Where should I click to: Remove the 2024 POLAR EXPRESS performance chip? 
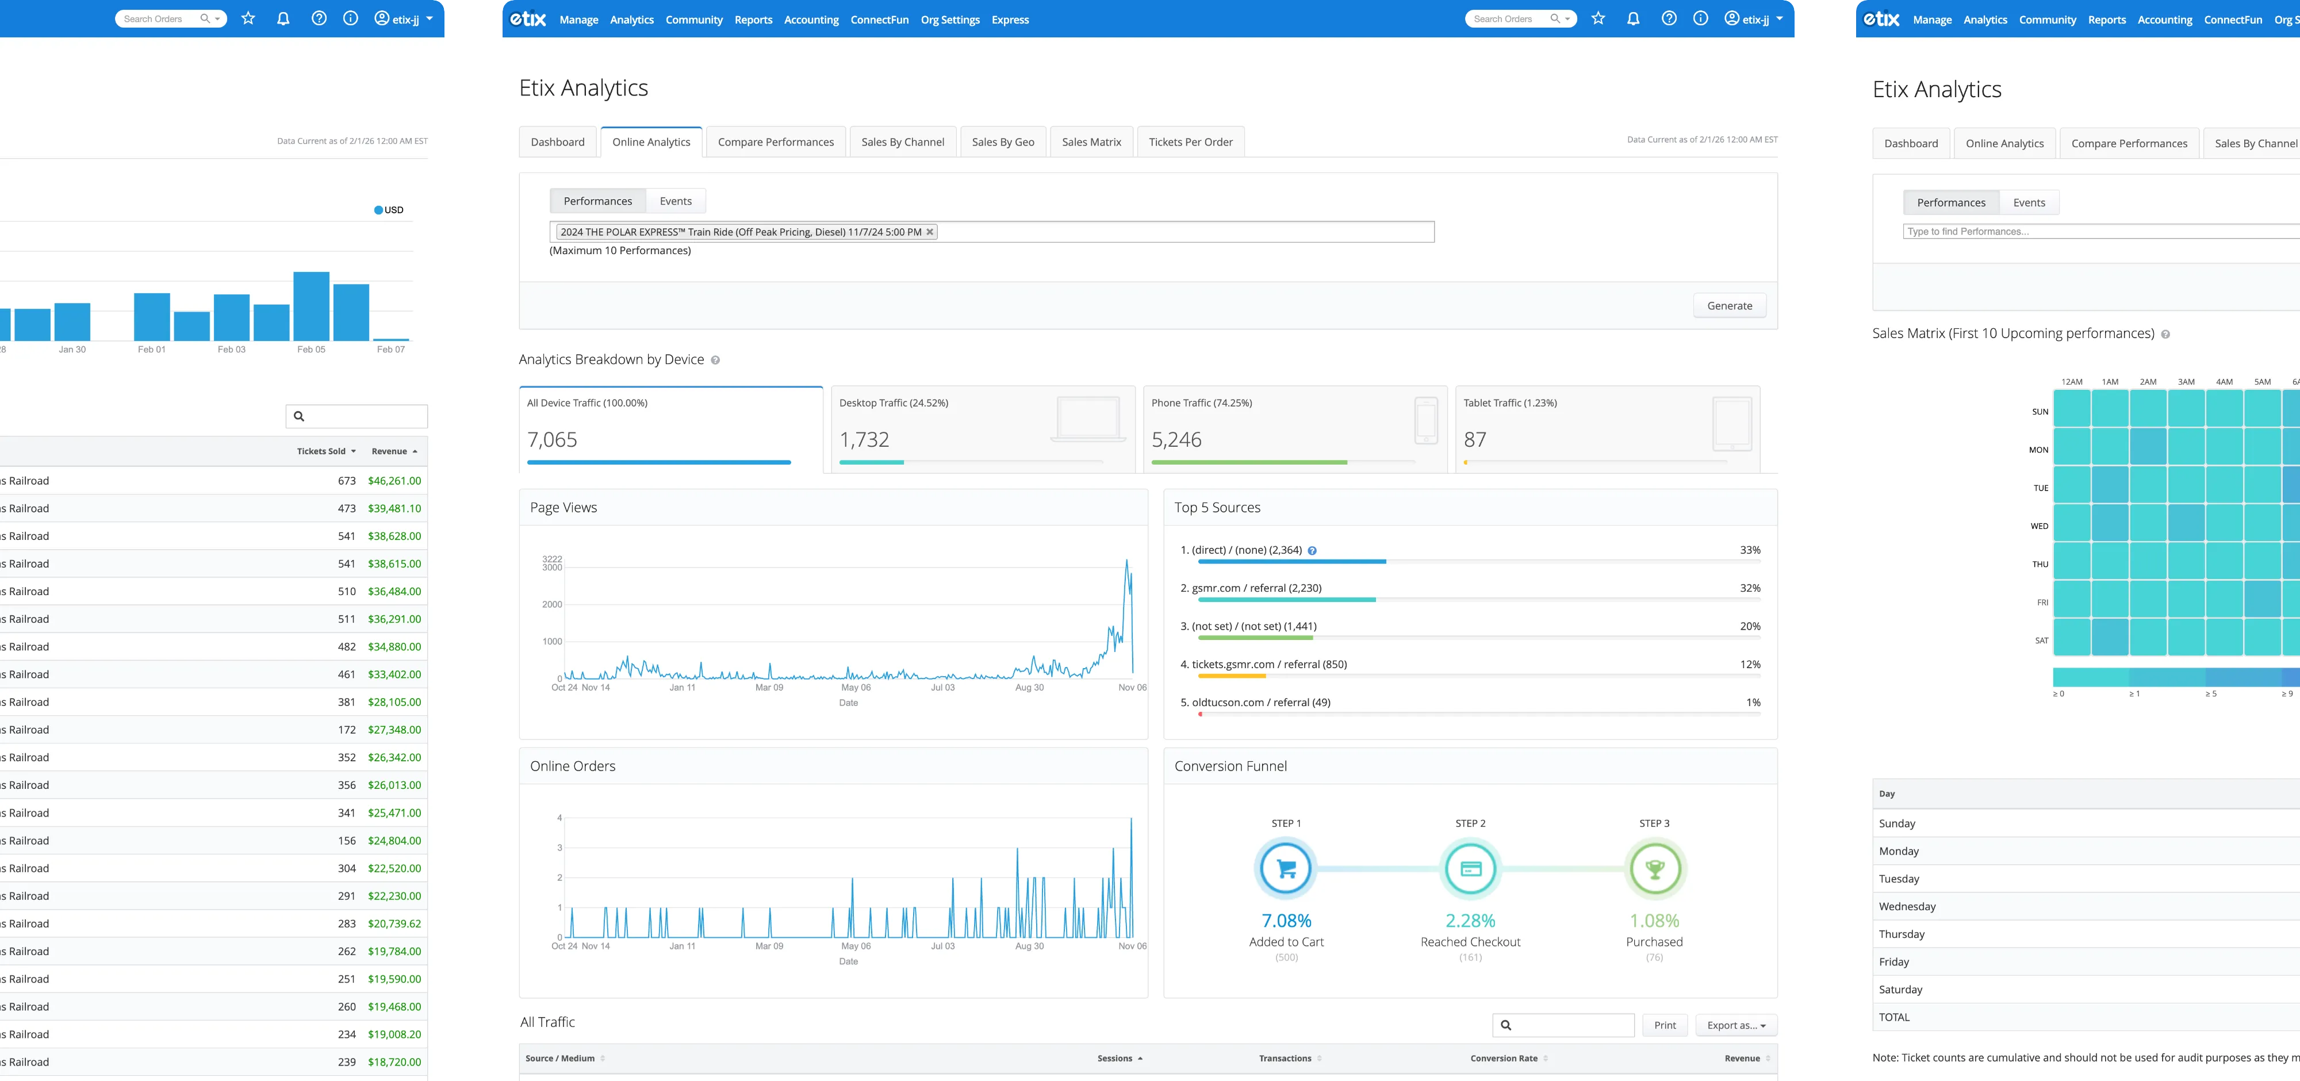929,231
